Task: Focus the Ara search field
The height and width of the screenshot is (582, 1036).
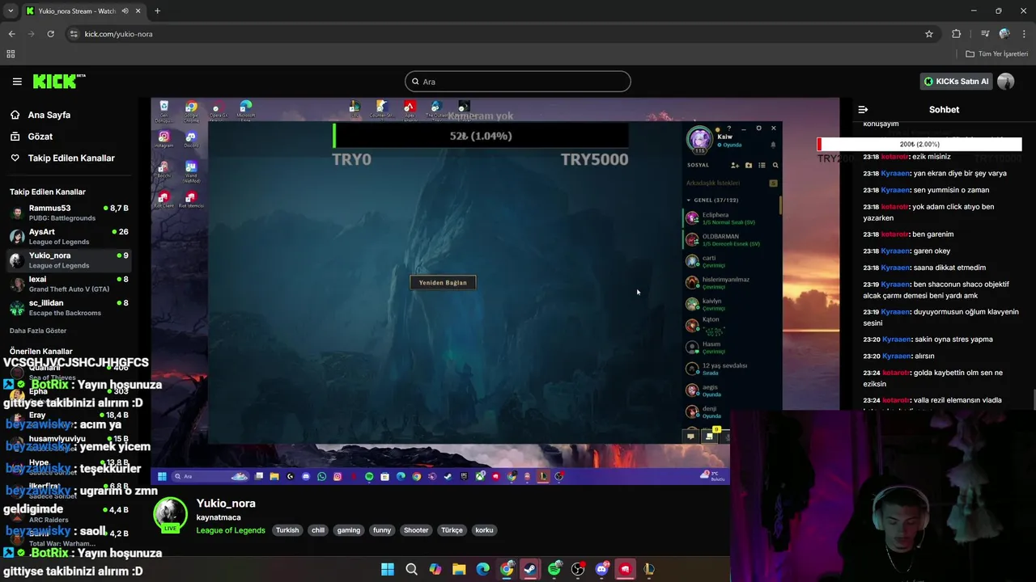Action: pos(518,82)
